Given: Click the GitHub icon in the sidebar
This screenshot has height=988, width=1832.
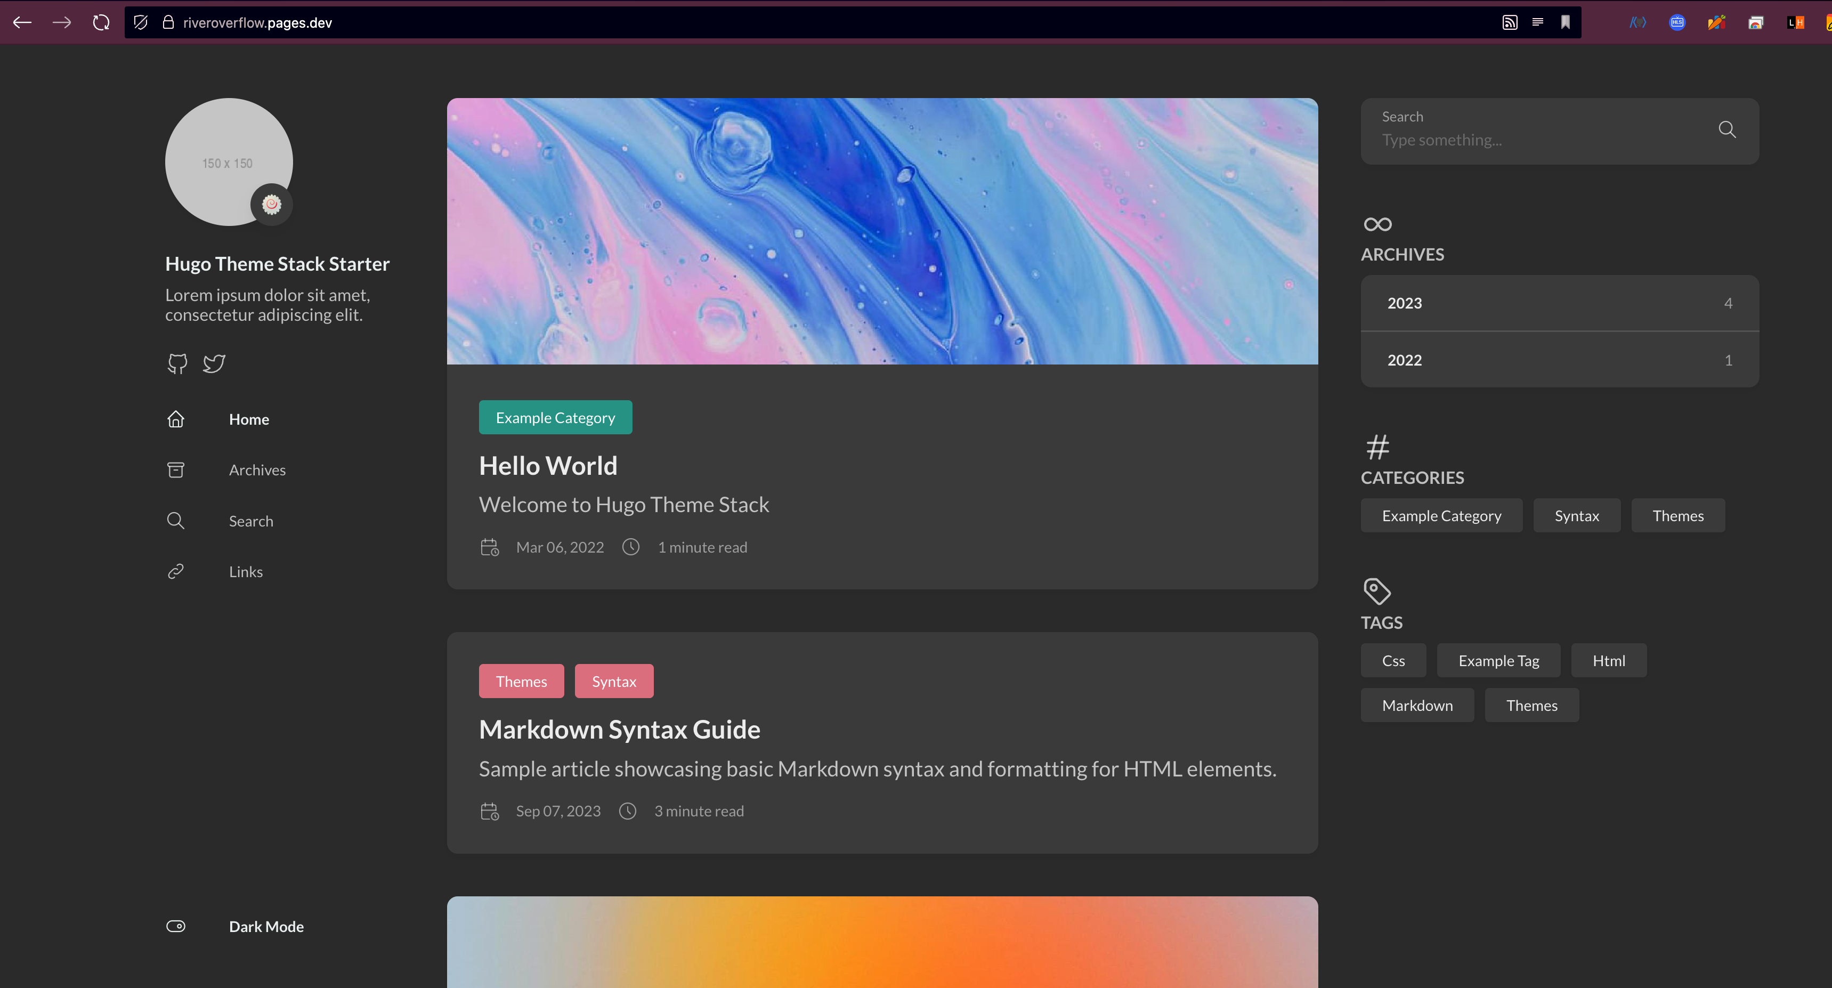Looking at the screenshot, I should coord(177,363).
